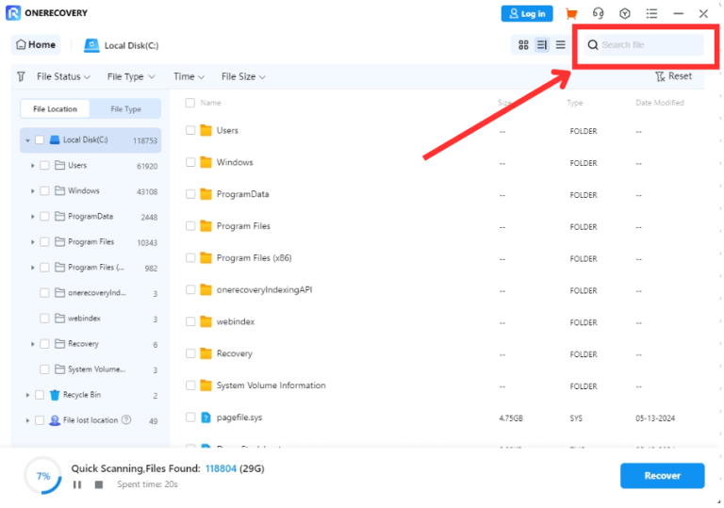Click the Recover button
724x508 pixels.
coord(662,476)
